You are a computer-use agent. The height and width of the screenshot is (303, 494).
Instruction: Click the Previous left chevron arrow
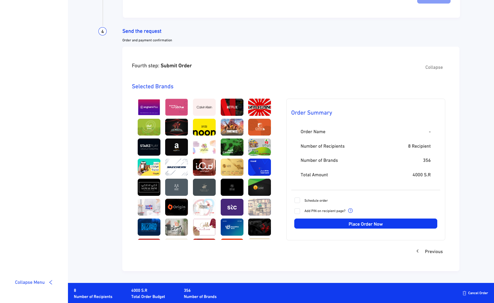click(x=417, y=251)
